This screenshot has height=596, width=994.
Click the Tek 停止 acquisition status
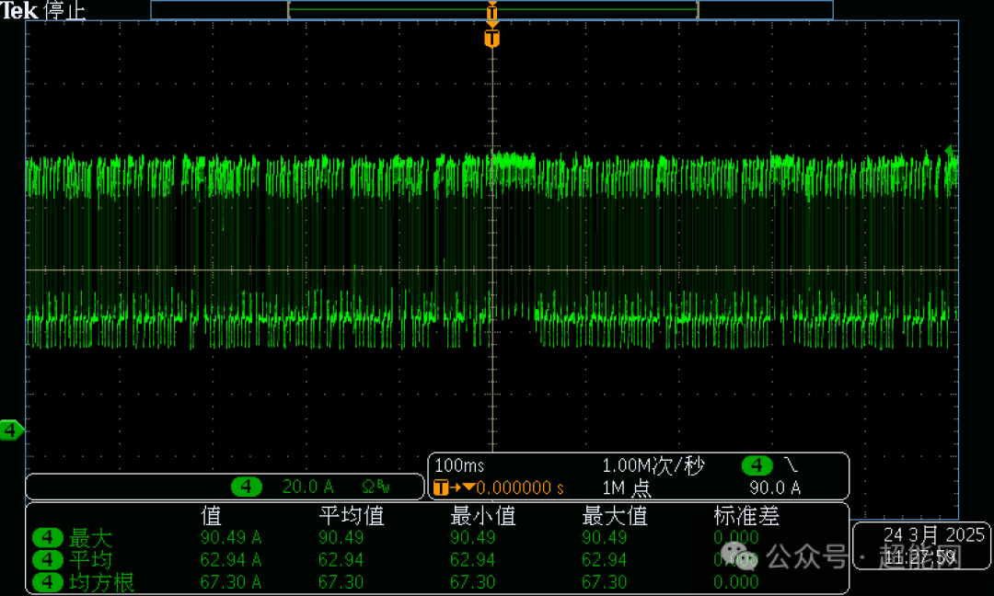[x=42, y=10]
